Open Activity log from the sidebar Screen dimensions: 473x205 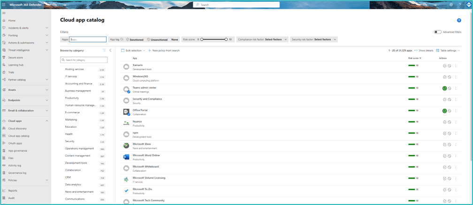pyautogui.click(x=15, y=165)
